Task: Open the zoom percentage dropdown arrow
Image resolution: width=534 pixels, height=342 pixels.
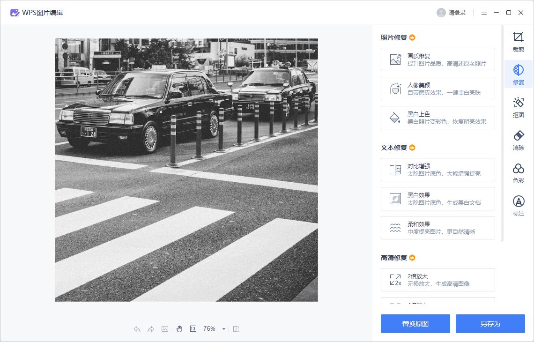Action: click(x=224, y=329)
